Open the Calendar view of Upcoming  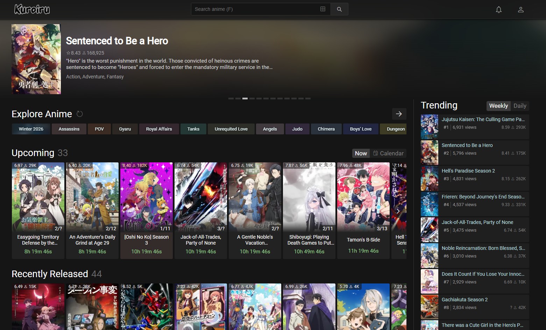coord(388,153)
